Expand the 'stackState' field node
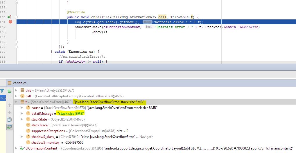This screenshot has height=153, width=296. [x=22, y=119]
